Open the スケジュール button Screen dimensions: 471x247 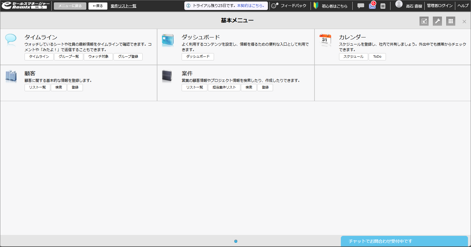click(353, 57)
